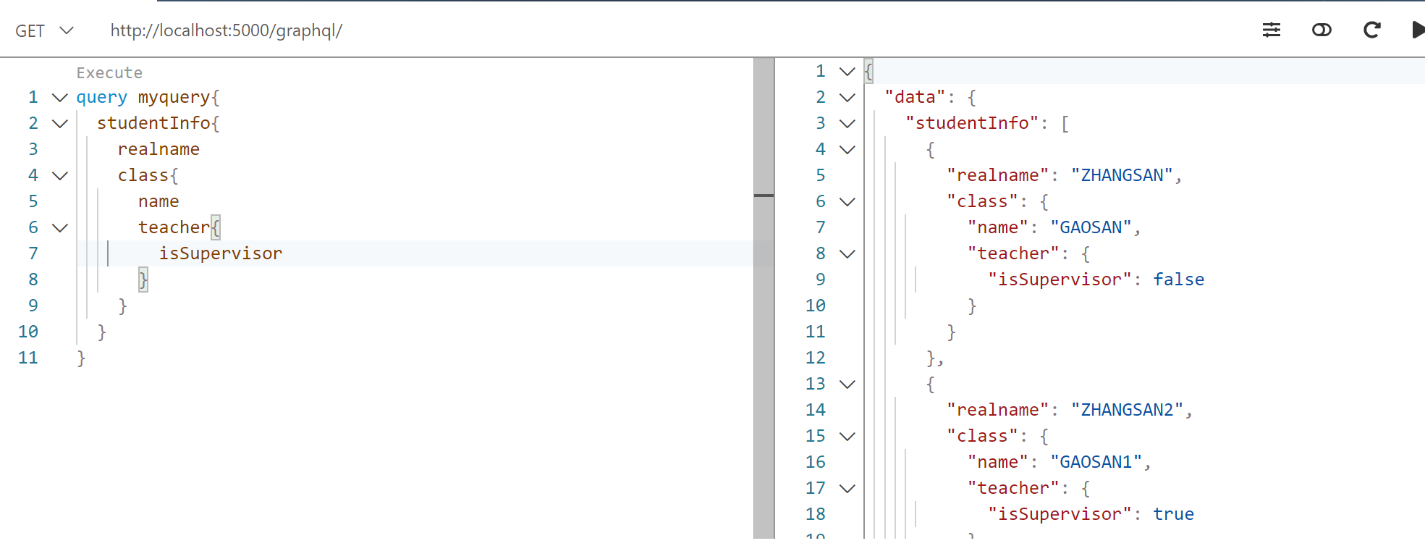Image resolution: width=1425 pixels, height=546 pixels.
Task: Click the query editor vertical scrollbar
Action: 764,298
